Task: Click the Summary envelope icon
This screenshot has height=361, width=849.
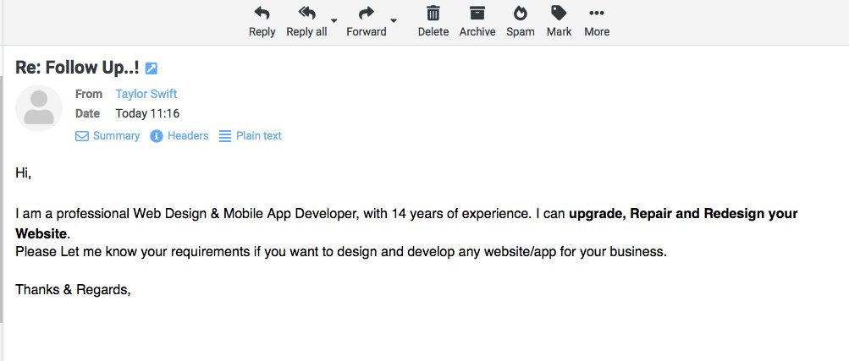Action: pyautogui.click(x=82, y=136)
